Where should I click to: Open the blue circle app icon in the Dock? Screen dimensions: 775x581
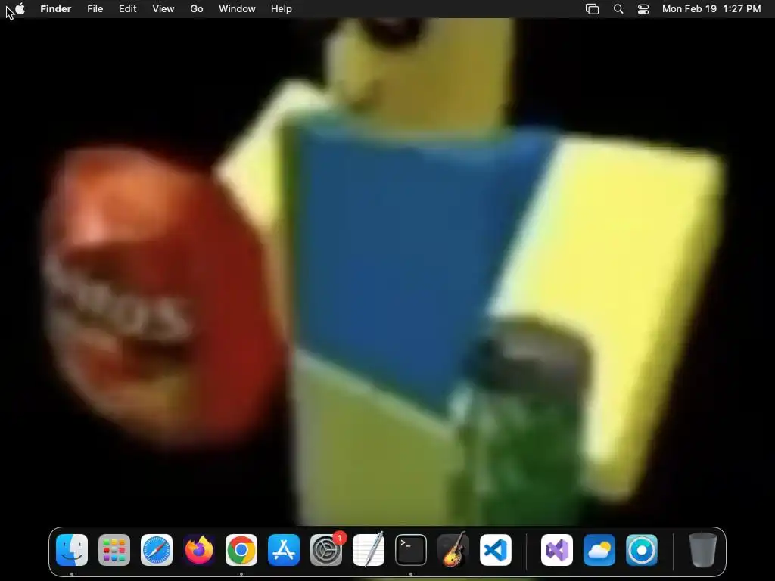click(642, 550)
